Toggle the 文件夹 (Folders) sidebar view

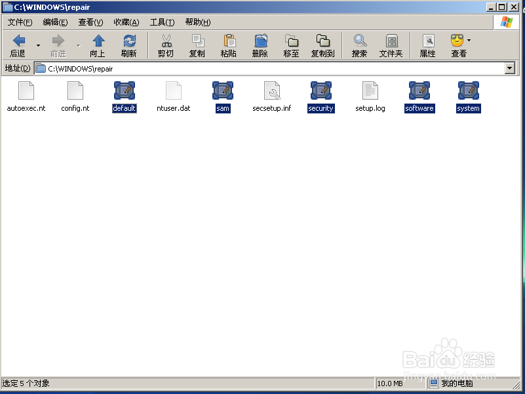tap(391, 44)
